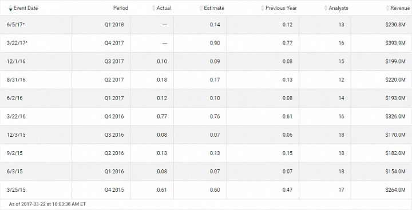Click sort arrows beside Estimate header
This screenshot has width=412, height=210.
[x=201, y=8]
